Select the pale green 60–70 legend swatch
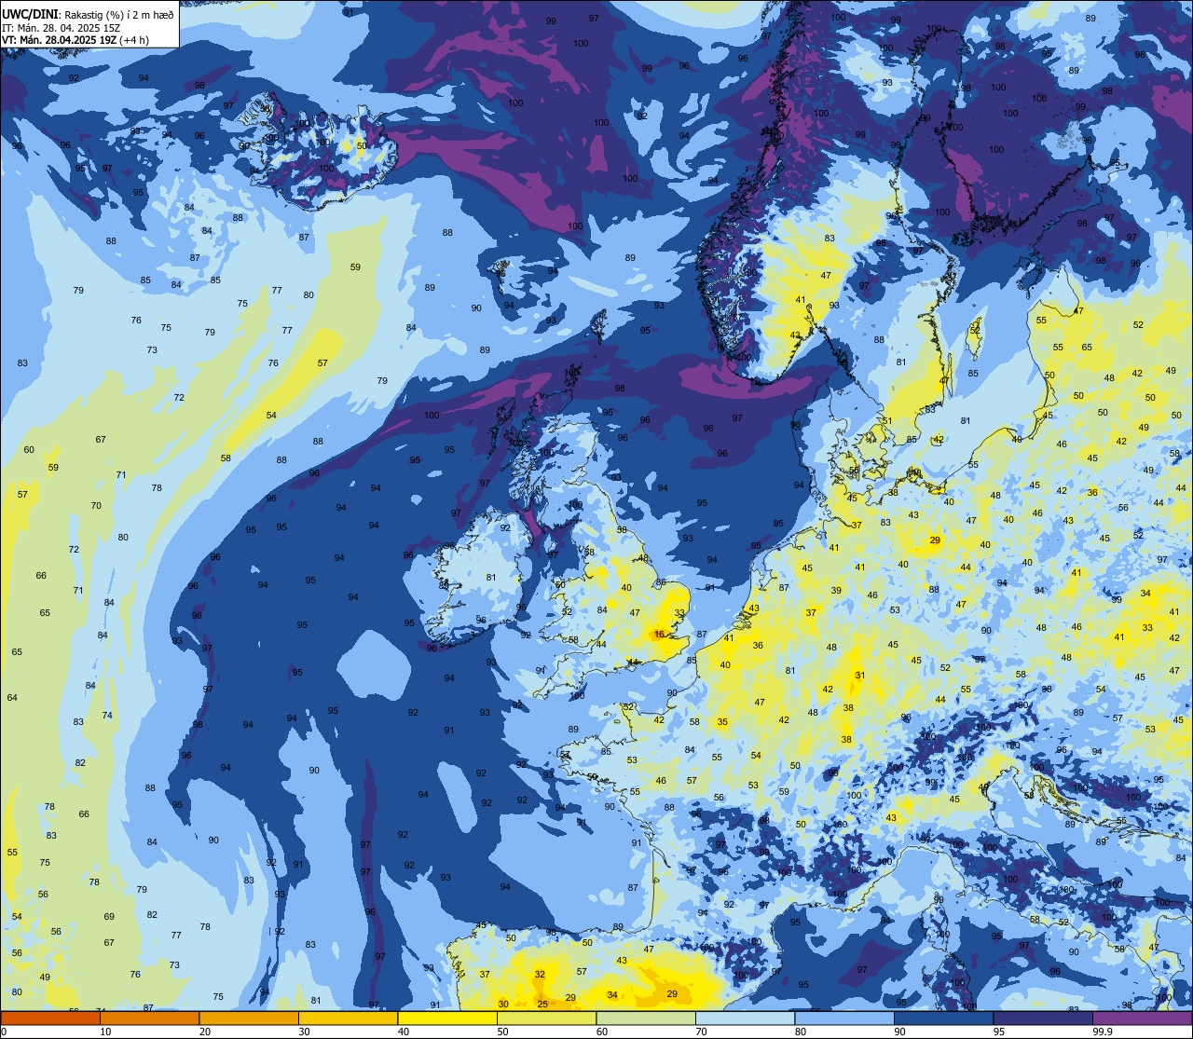1193x1039 pixels. (x=646, y=1018)
